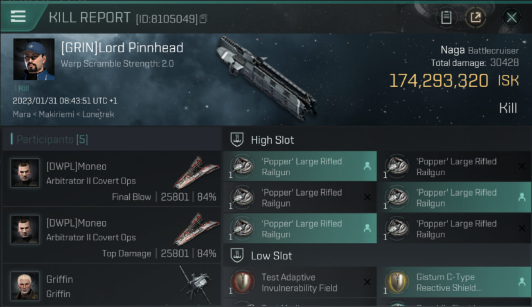Viewport: 532px width, 307px height.
Task: Open Moneo's portrait on Final Blow row
Action: (25, 173)
